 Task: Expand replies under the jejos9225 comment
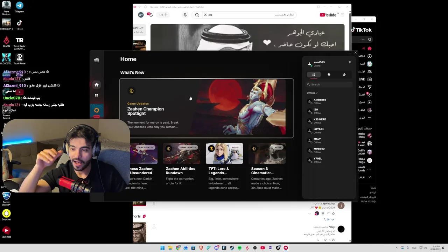point(330,219)
